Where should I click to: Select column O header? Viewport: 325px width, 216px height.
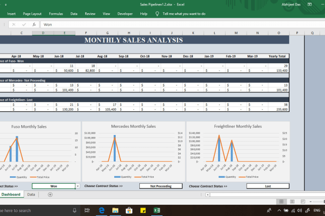[279, 33]
